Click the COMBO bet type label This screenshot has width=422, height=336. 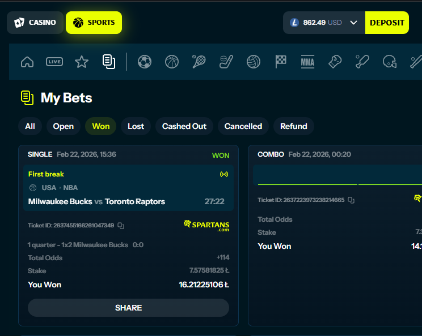[271, 154]
